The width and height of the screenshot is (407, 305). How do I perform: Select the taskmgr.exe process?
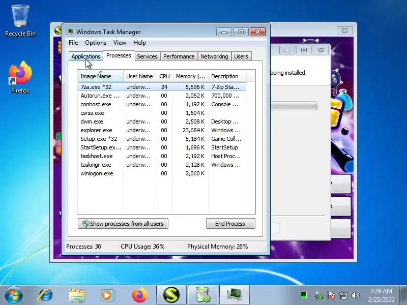click(x=162, y=165)
